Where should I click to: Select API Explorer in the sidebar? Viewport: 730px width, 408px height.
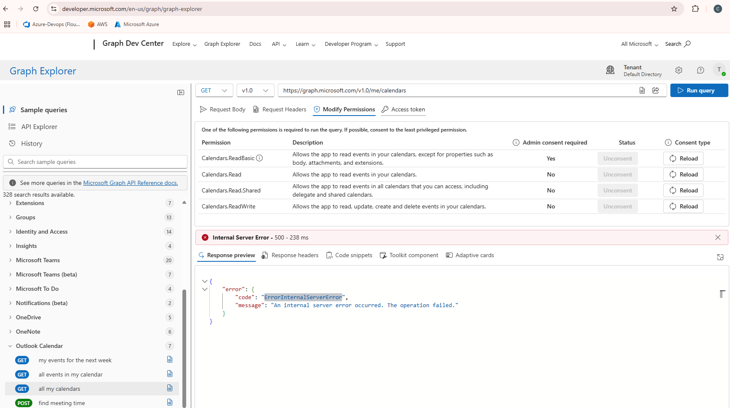(39, 126)
